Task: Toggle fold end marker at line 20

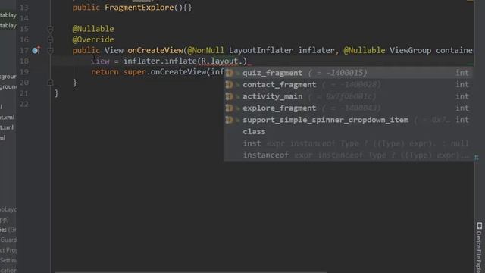Action: pos(50,83)
